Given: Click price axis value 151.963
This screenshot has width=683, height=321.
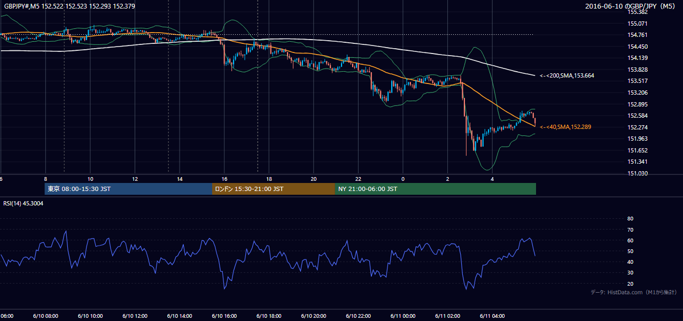Looking at the screenshot, I should [638, 139].
